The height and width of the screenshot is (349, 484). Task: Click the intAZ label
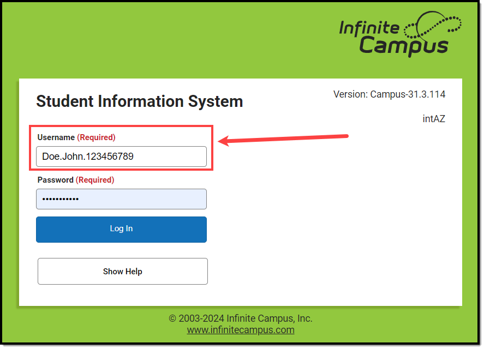click(x=434, y=119)
